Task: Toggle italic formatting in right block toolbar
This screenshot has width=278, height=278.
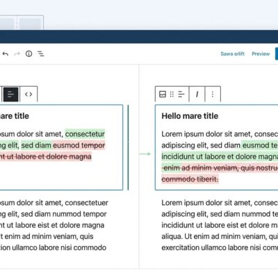Action: [x=197, y=95]
